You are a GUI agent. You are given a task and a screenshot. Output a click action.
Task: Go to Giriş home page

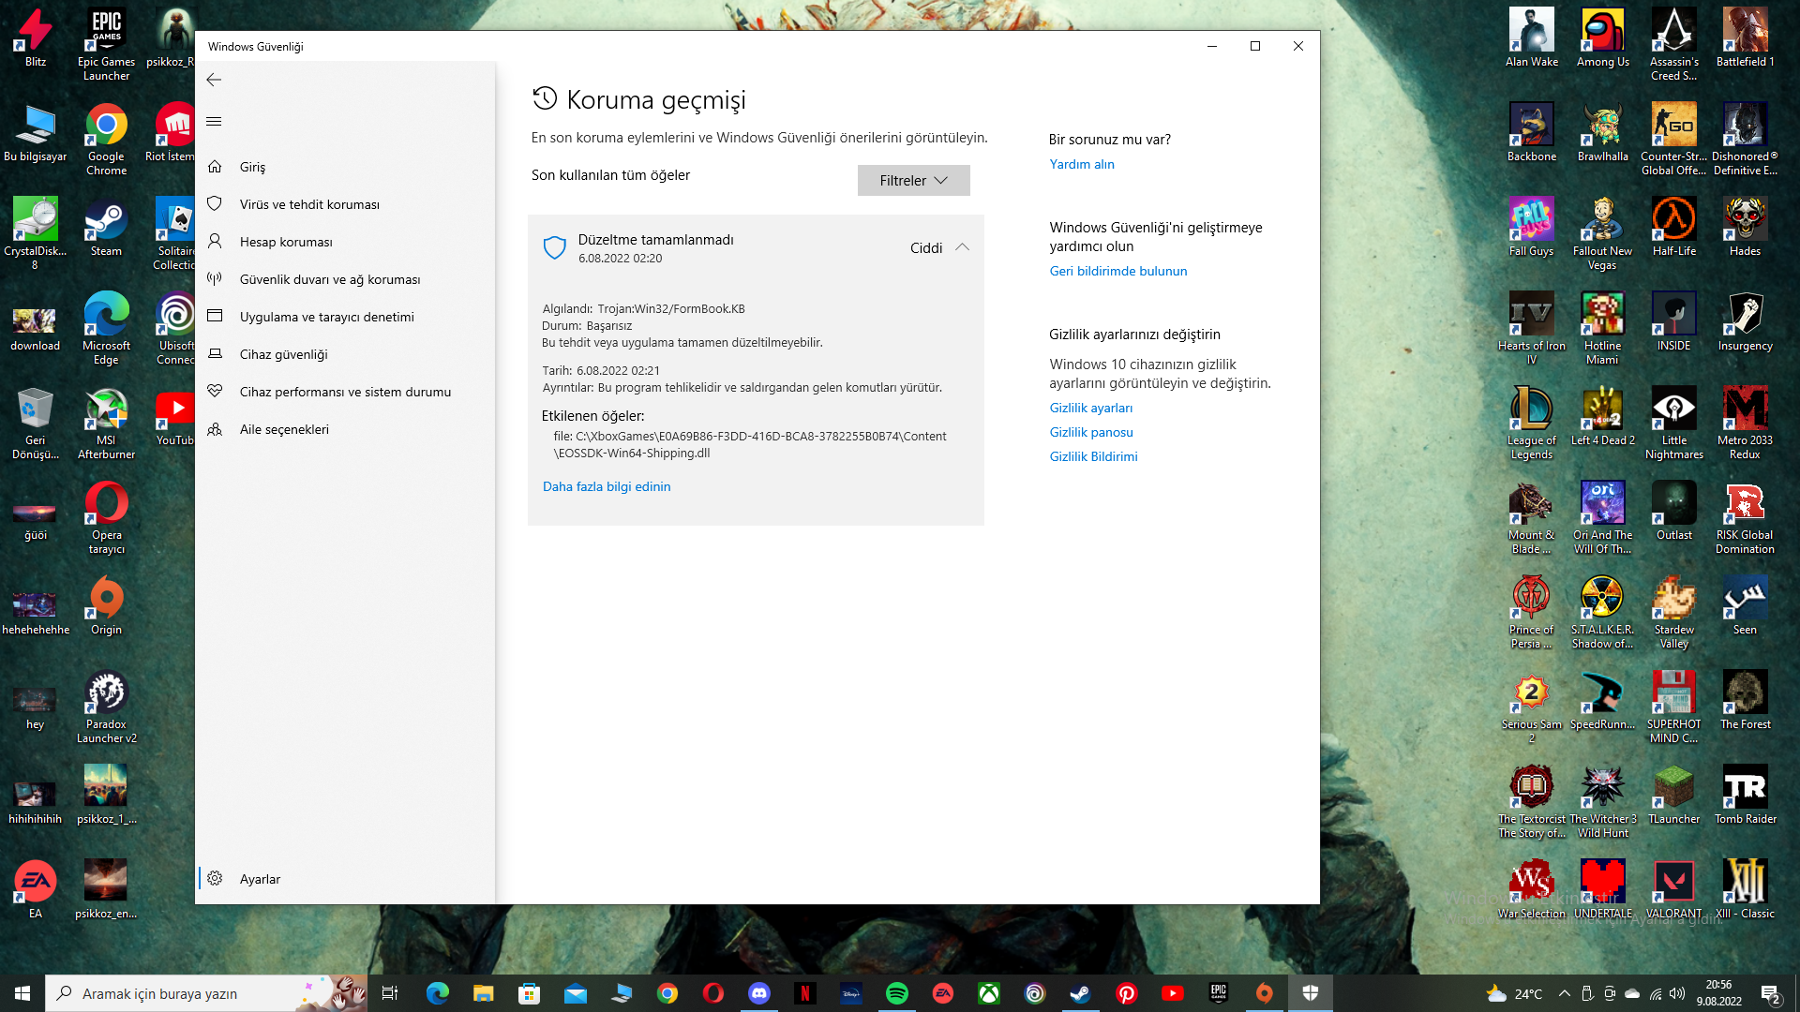click(251, 167)
